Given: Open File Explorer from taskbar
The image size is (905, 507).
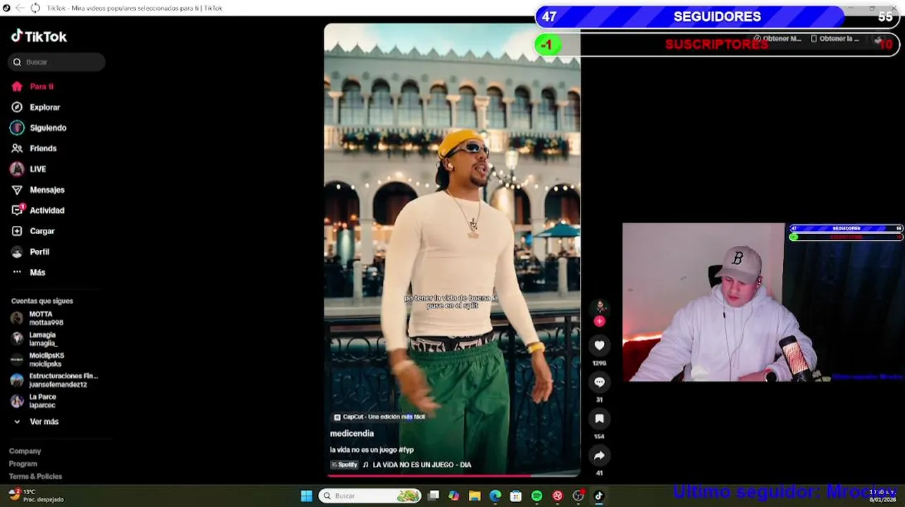Looking at the screenshot, I should (474, 496).
